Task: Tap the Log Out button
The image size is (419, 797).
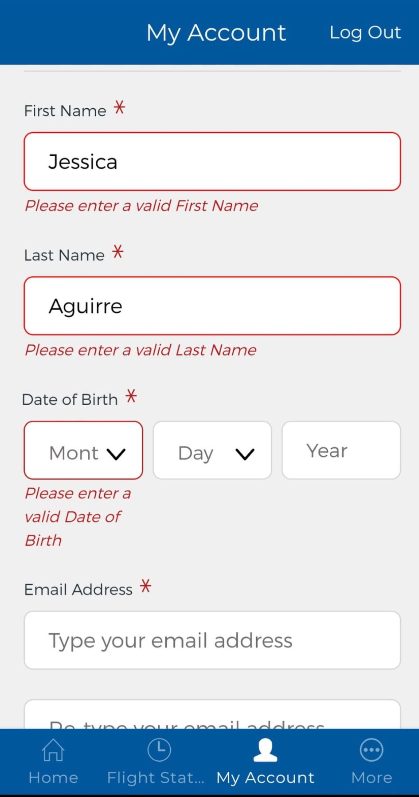Action: pos(365,32)
